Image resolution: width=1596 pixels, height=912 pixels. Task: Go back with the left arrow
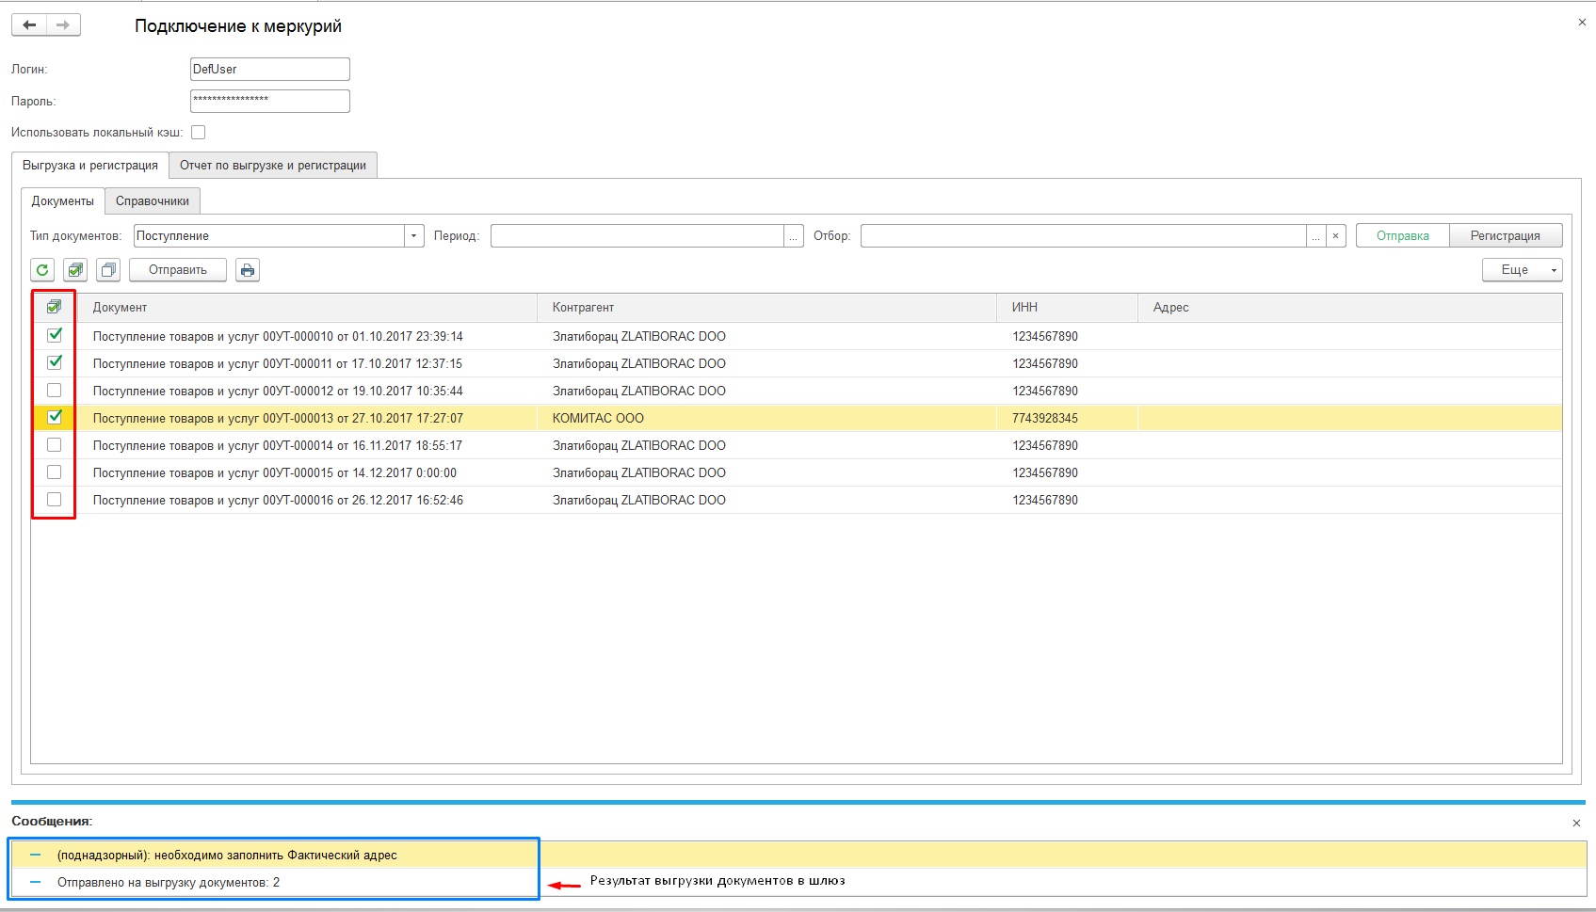pos(29,24)
